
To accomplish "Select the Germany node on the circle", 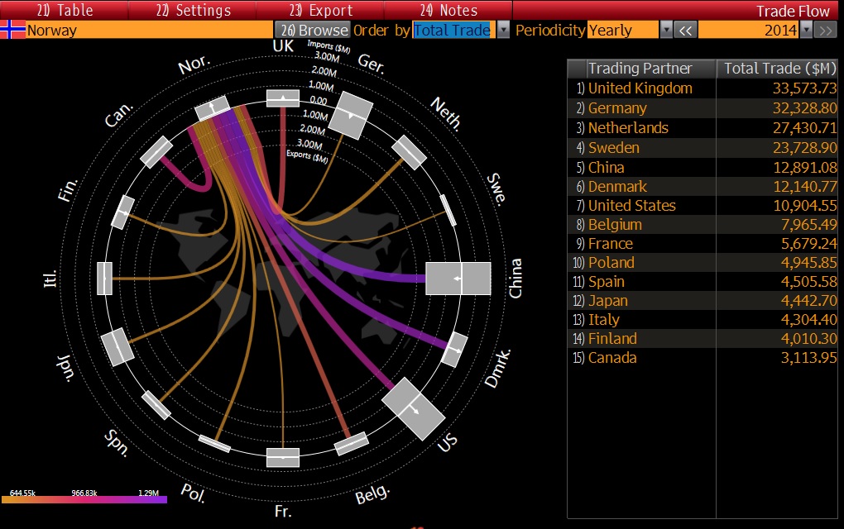I will [352, 114].
